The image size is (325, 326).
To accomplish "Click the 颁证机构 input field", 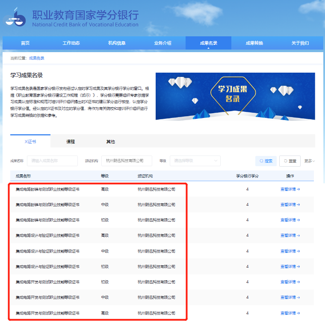I will (x=127, y=161).
